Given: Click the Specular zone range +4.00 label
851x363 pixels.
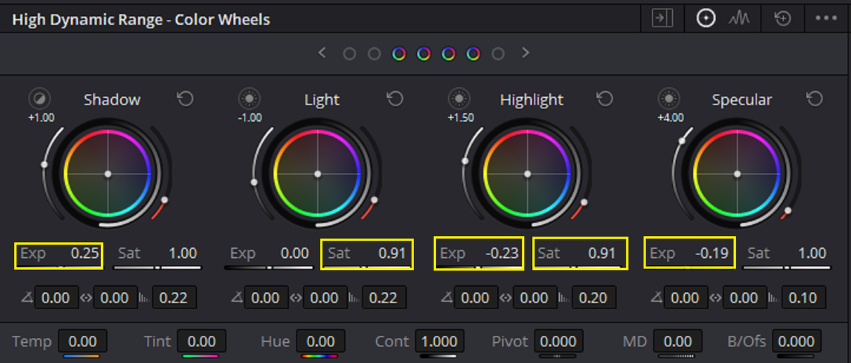Looking at the screenshot, I should point(670,118).
